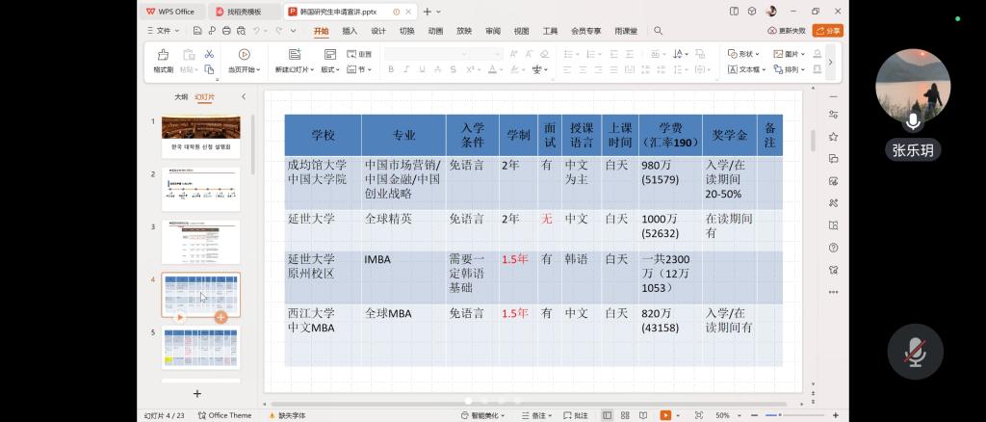Open the 插入 ribbon tab
Viewport: 986px width, 422px height.
(350, 31)
